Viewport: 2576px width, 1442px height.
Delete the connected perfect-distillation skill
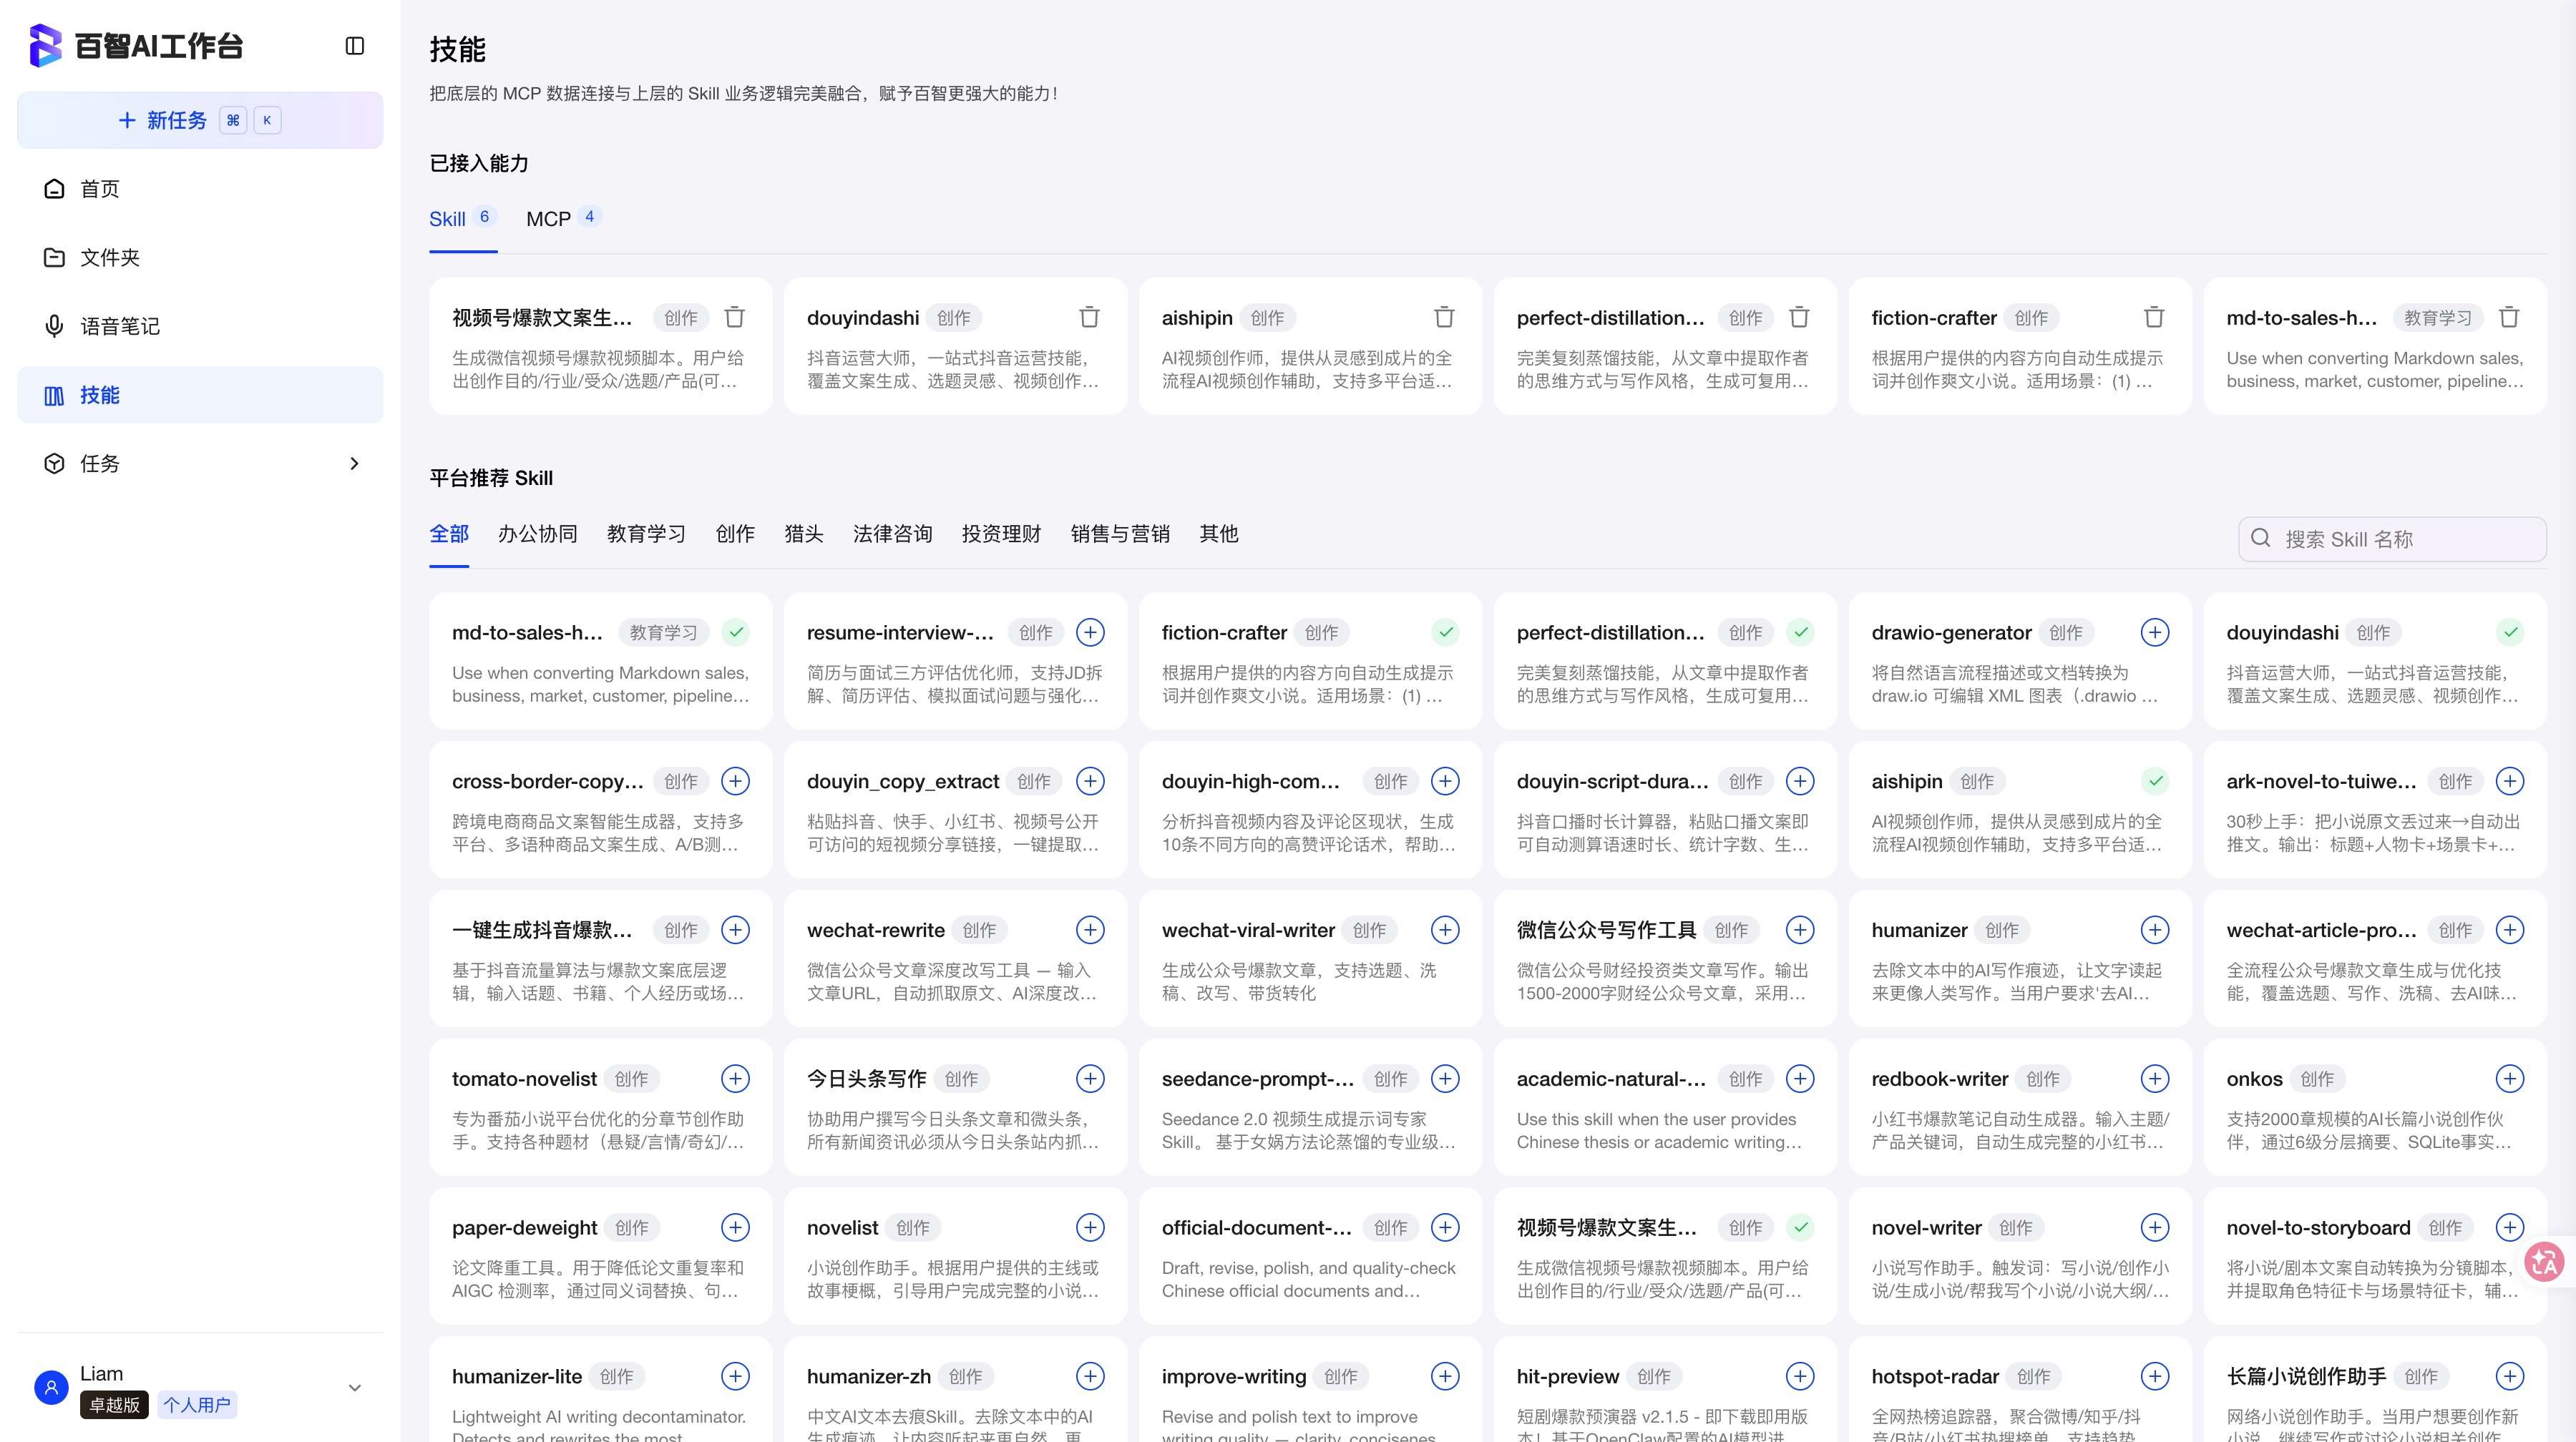[1800, 318]
